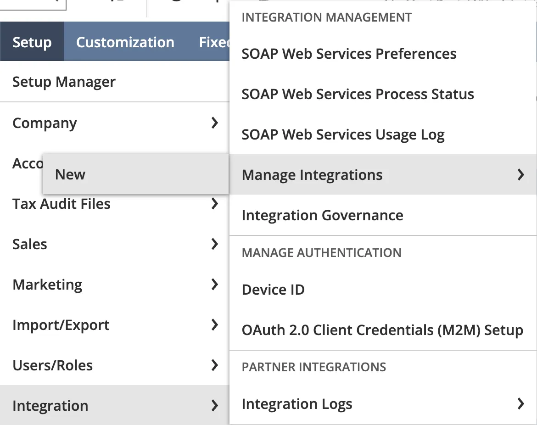The height and width of the screenshot is (425, 537).
Task: Open OAuth 2.0 Client Credentials (M2M) Setup
Action: pos(383,330)
